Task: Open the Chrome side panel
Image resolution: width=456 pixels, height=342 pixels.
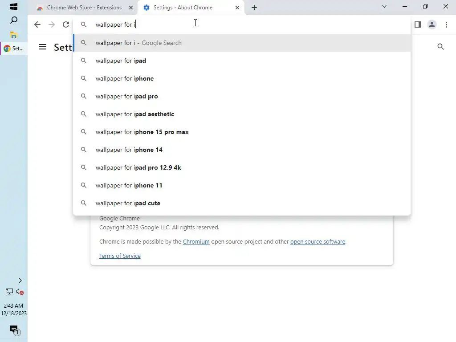Action: (x=418, y=25)
